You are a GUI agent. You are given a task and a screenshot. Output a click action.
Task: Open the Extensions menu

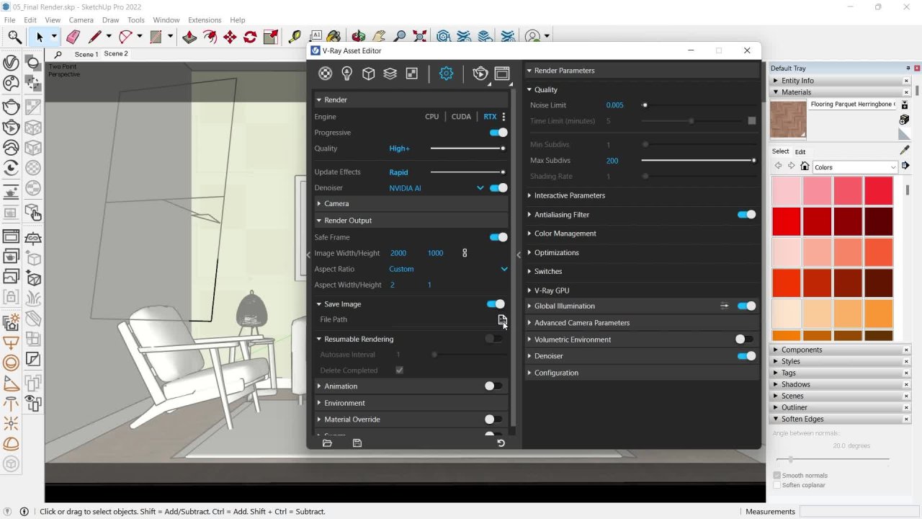click(x=205, y=20)
